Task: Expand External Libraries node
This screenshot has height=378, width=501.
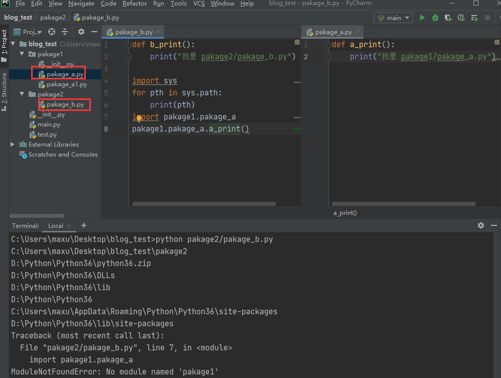Action: (13, 144)
